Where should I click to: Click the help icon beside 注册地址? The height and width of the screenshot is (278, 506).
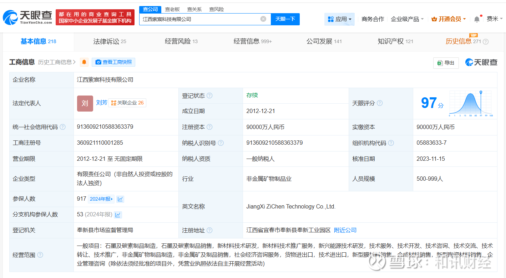(209, 230)
